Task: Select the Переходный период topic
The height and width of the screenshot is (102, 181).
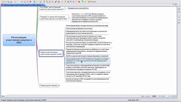Action: coord(49,86)
